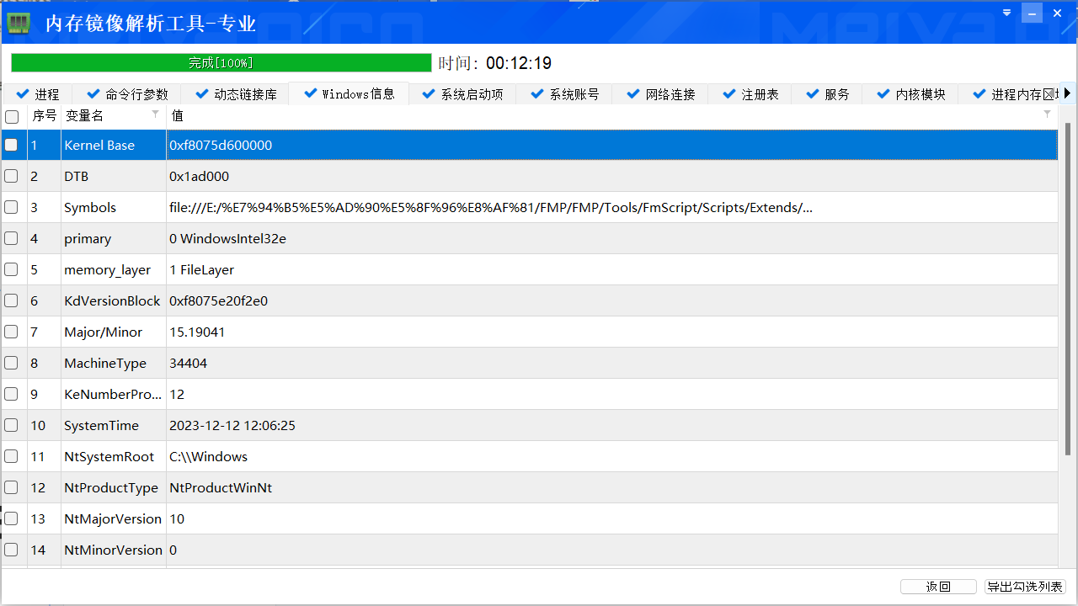This screenshot has height=606, width=1078.
Task: Select the value 0 WindowsIntel32e
Action: pyautogui.click(x=227, y=238)
